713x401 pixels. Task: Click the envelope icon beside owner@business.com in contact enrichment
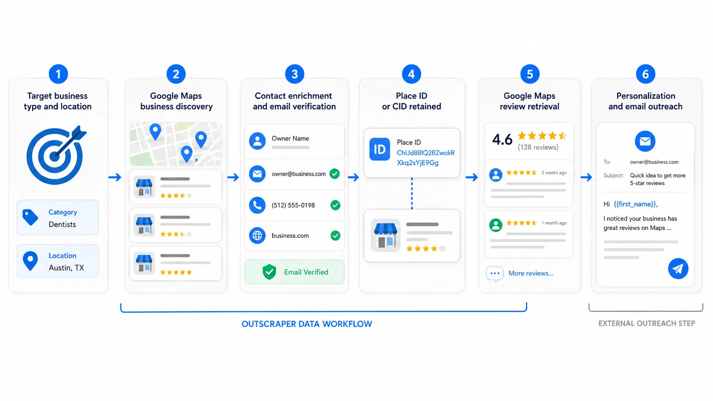point(257,174)
